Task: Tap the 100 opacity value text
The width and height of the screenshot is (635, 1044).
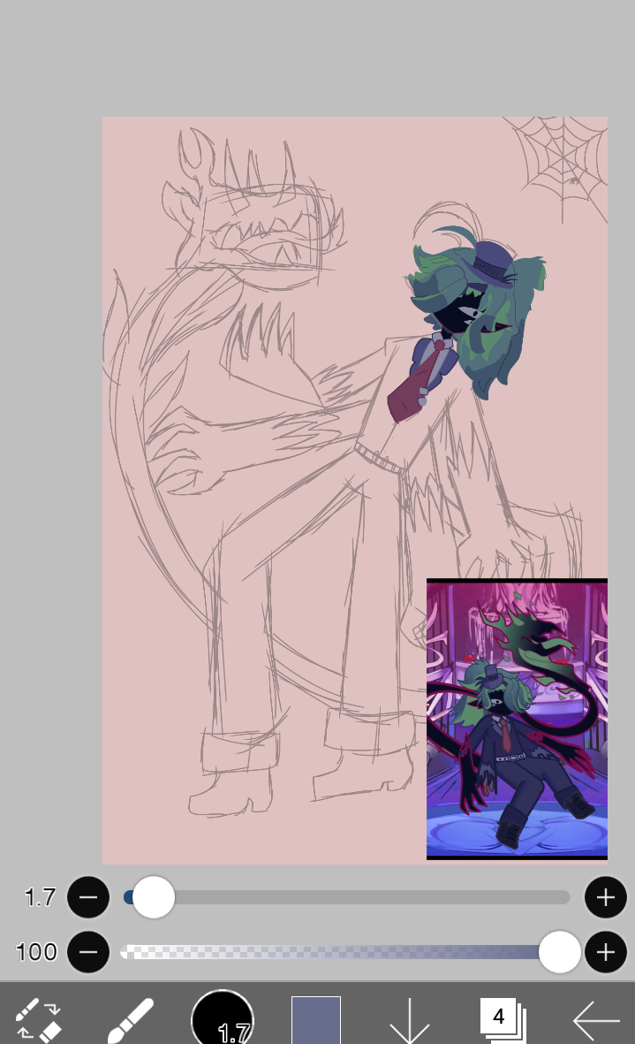Action: pyautogui.click(x=36, y=952)
